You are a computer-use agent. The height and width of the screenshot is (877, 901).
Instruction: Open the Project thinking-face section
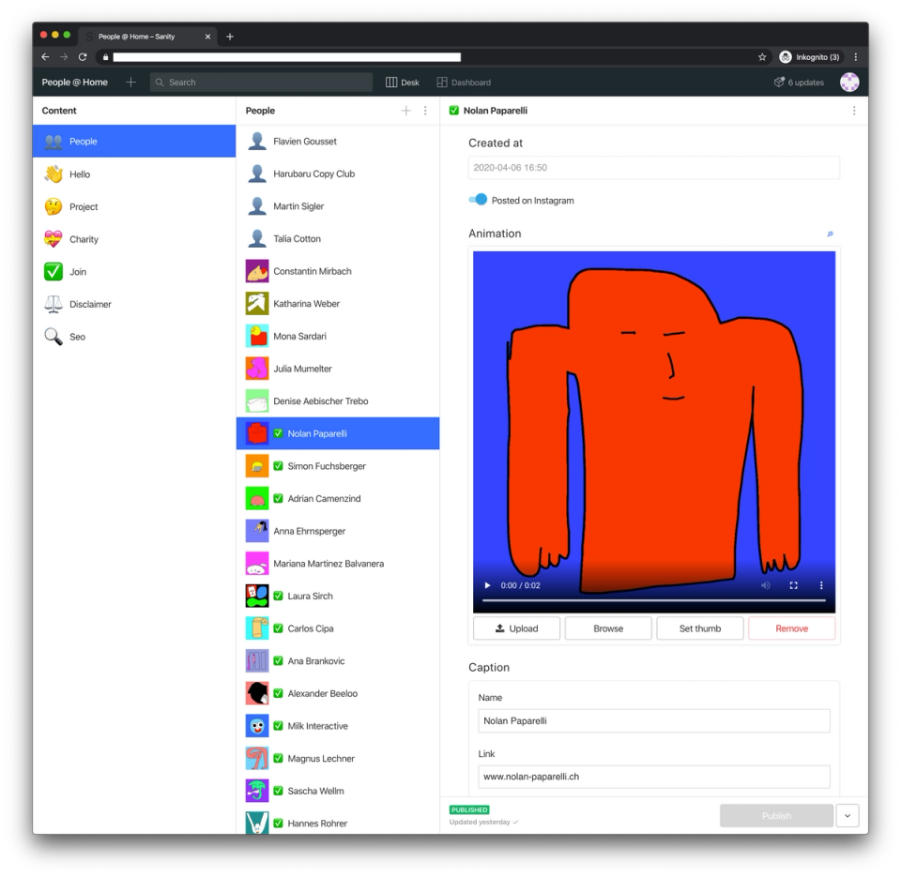[x=134, y=206]
